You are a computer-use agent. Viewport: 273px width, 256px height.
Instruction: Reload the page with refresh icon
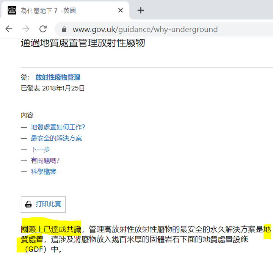(x=43, y=29)
